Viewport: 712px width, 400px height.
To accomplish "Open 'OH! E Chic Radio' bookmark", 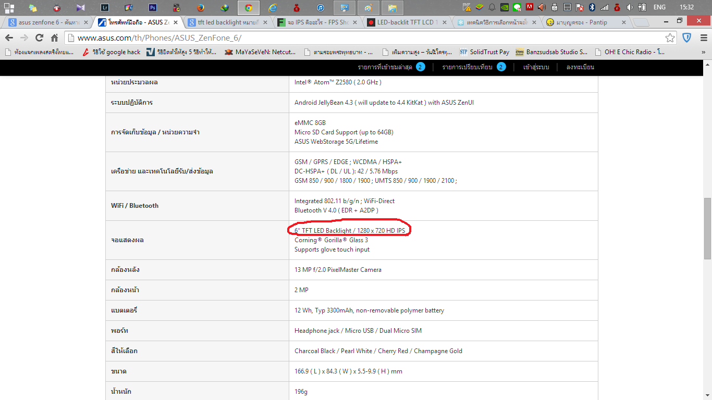I will 629,52.
